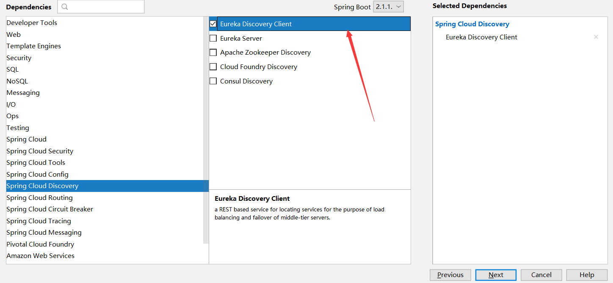Select the NoSQL dependency category

[17, 81]
